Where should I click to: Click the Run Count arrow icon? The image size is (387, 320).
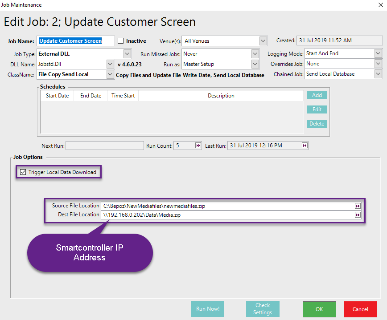[x=198, y=146]
